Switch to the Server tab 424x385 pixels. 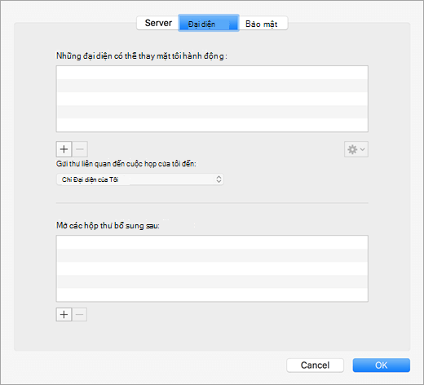tap(158, 23)
